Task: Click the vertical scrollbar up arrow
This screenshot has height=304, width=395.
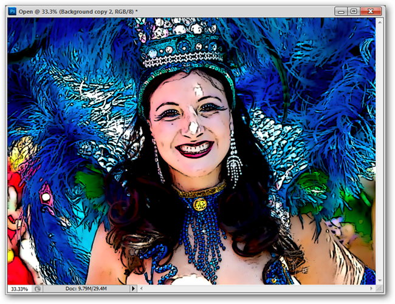Action: point(379,22)
